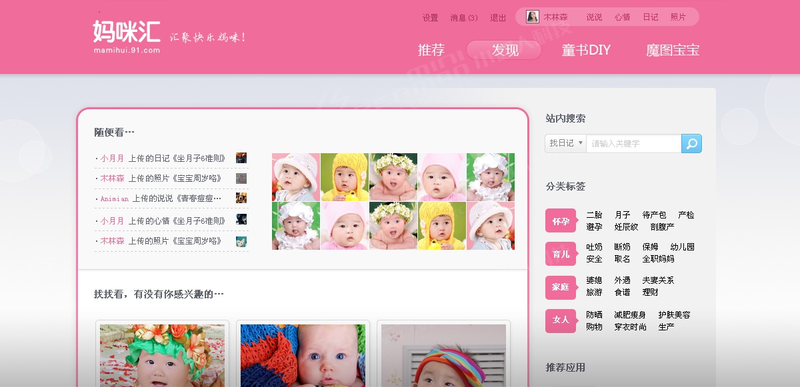Open the 外遇 tag
This screenshot has height=387, width=800.
(623, 280)
